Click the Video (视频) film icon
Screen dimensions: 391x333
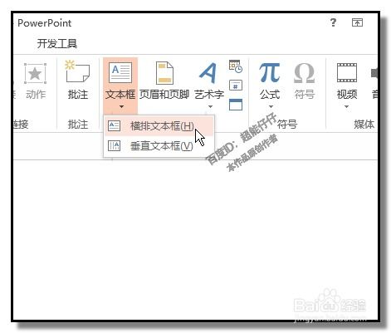click(347, 73)
